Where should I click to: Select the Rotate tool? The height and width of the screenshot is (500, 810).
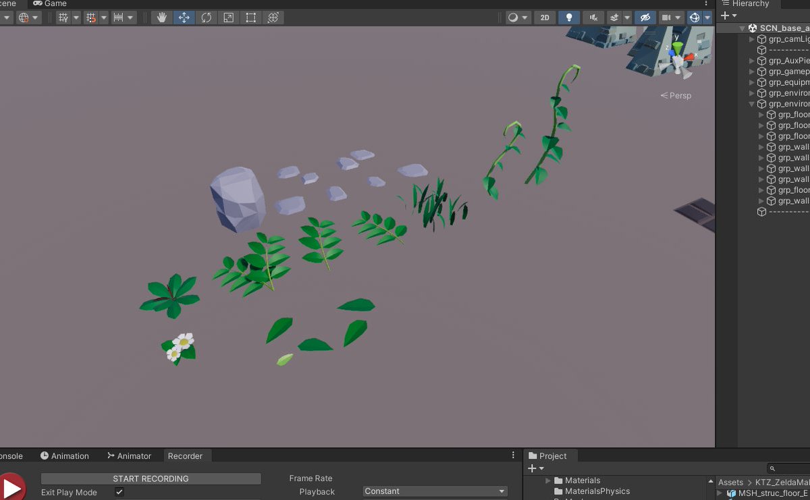[x=206, y=18]
